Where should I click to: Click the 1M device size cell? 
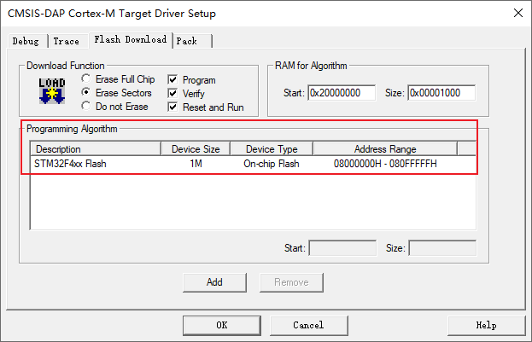[196, 164]
